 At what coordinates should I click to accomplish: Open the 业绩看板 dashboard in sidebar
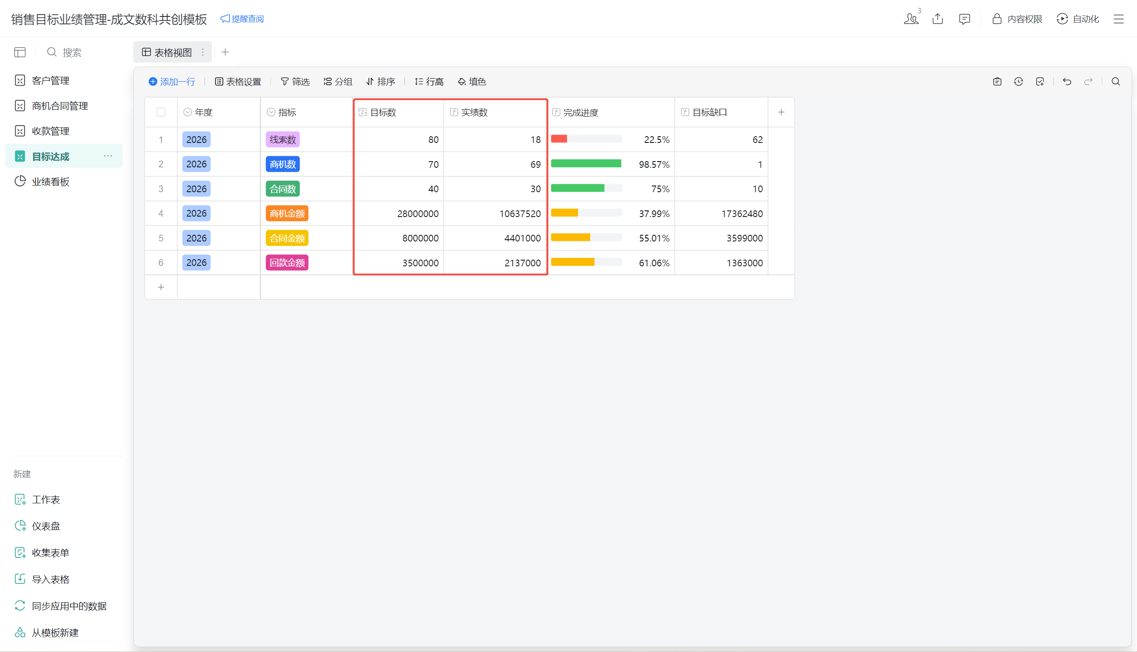pyautogui.click(x=50, y=182)
